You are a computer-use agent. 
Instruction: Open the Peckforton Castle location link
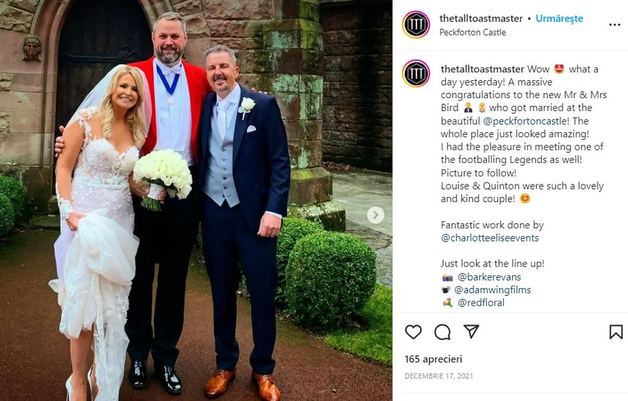[472, 32]
